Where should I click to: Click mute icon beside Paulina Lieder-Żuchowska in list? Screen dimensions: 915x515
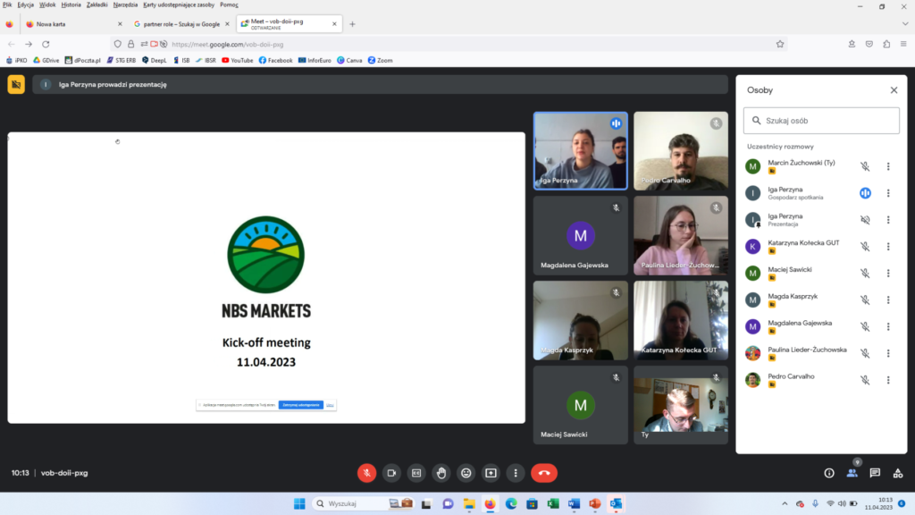(865, 353)
